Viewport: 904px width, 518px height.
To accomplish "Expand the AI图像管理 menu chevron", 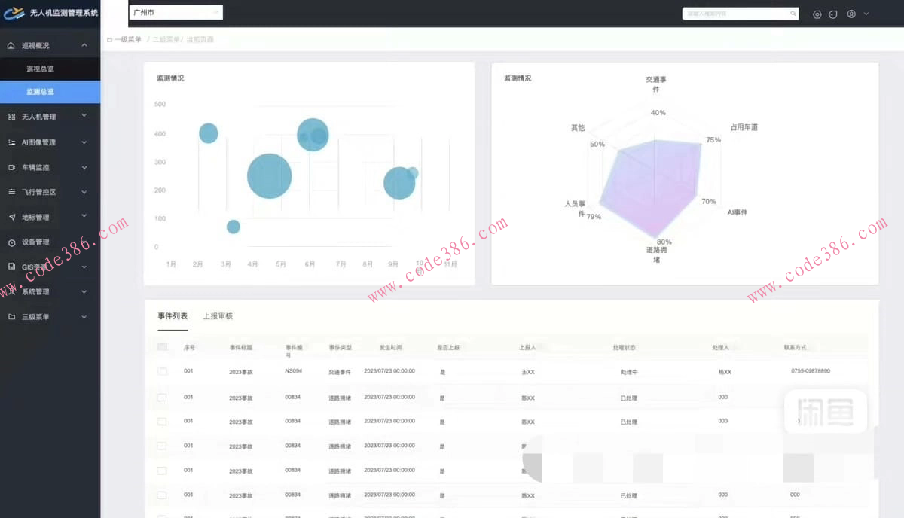I will pos(84,142).
